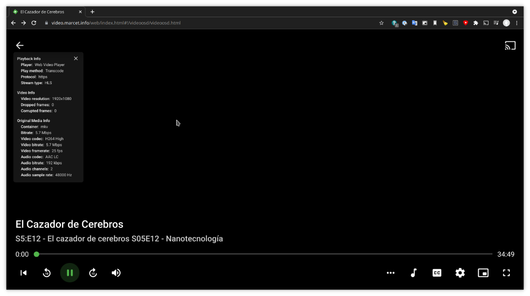Open the broom cleaner extension
Viewport: 530px width, 296px height.
point(445,23)
